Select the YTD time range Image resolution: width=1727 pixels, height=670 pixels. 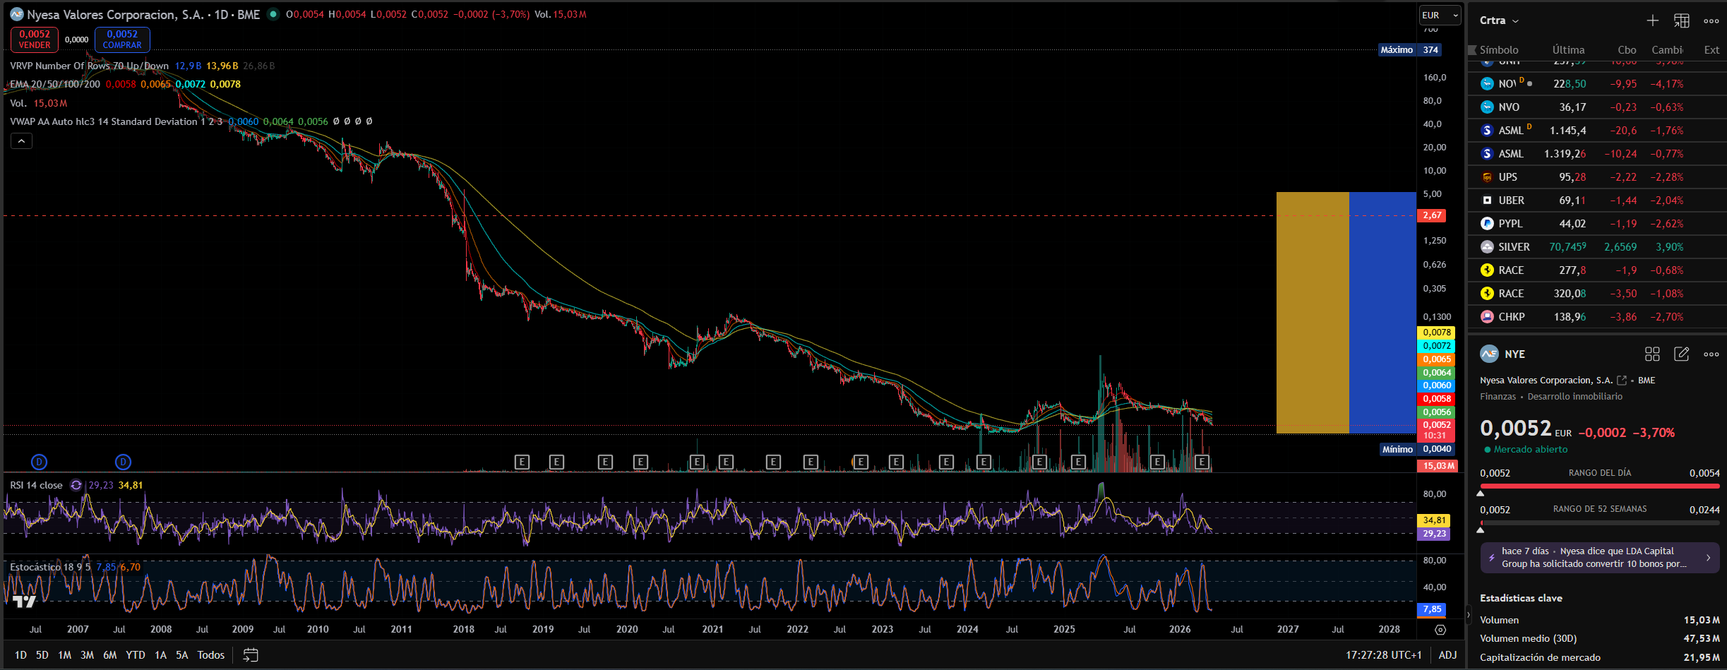[x=135, y=655]
